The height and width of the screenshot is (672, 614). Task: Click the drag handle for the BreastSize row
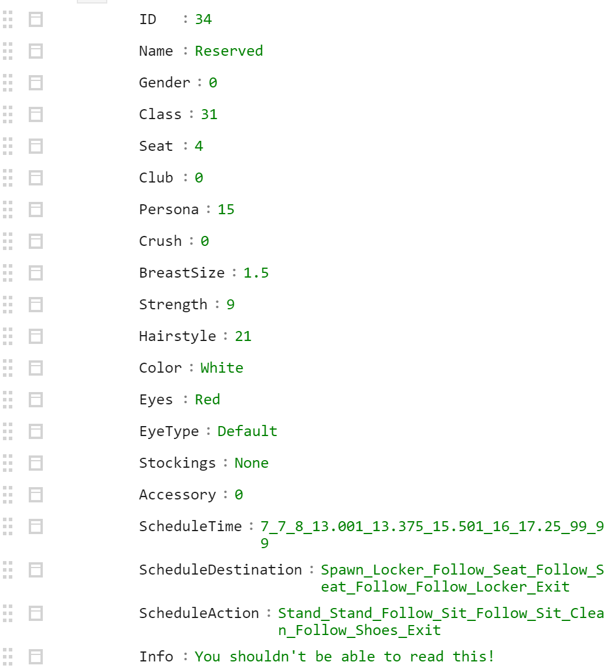(8, 273)
